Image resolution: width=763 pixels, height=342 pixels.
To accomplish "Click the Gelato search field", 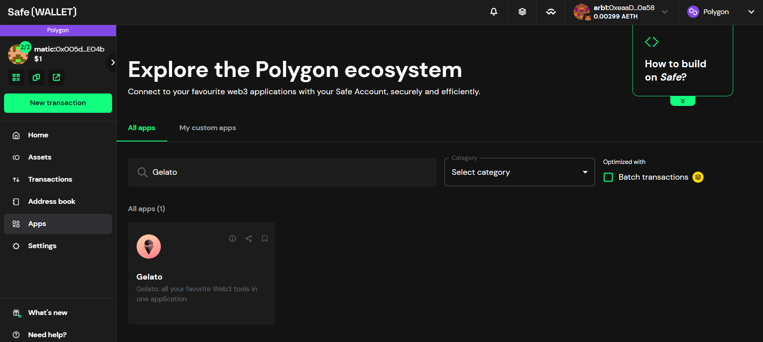I will click(x=282, y=172).
